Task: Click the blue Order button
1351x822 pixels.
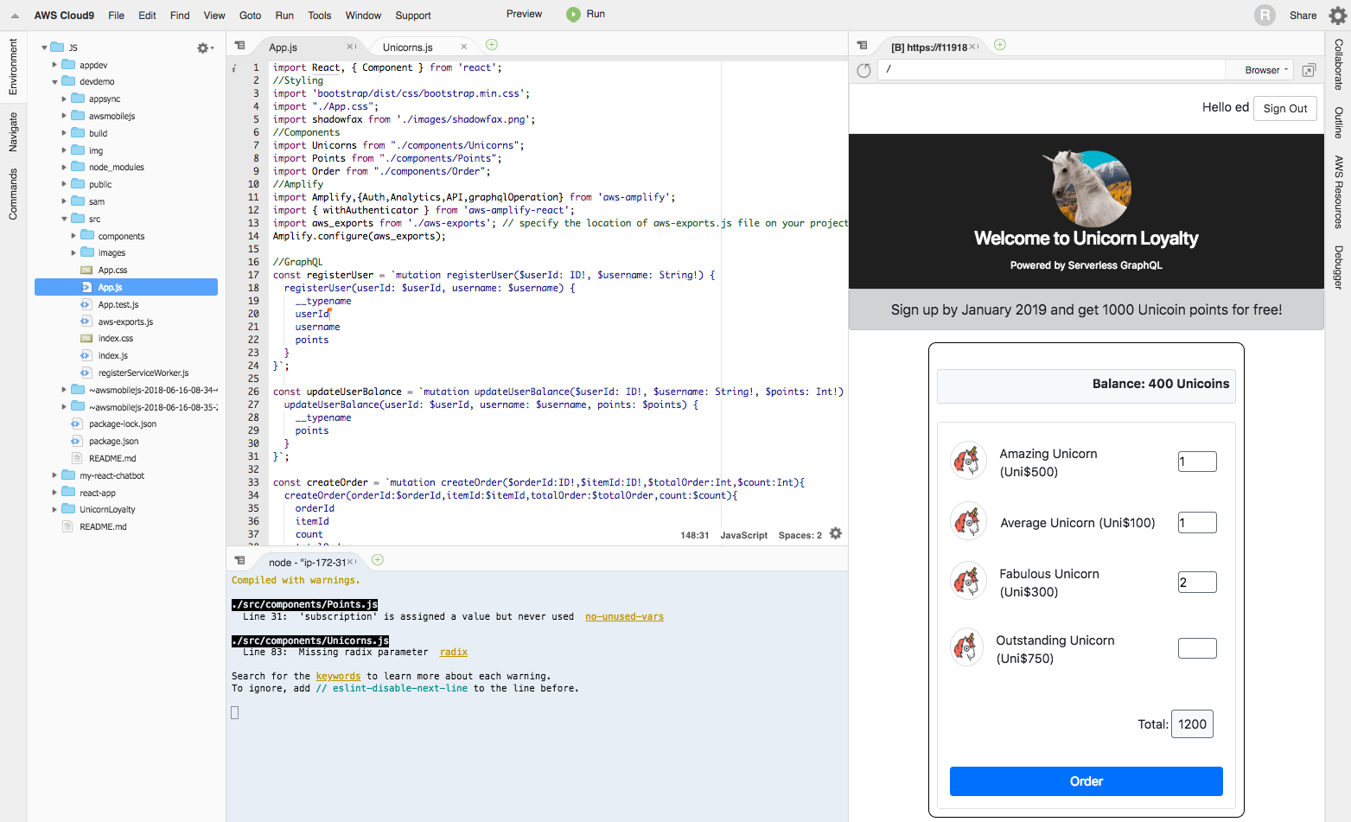Action: 1086,781
